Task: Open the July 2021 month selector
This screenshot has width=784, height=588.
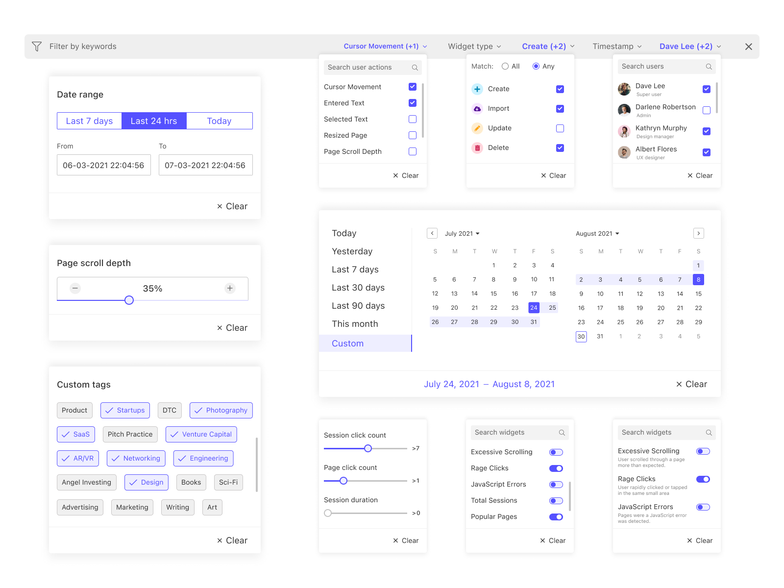Action: click(x=462, y=234)
